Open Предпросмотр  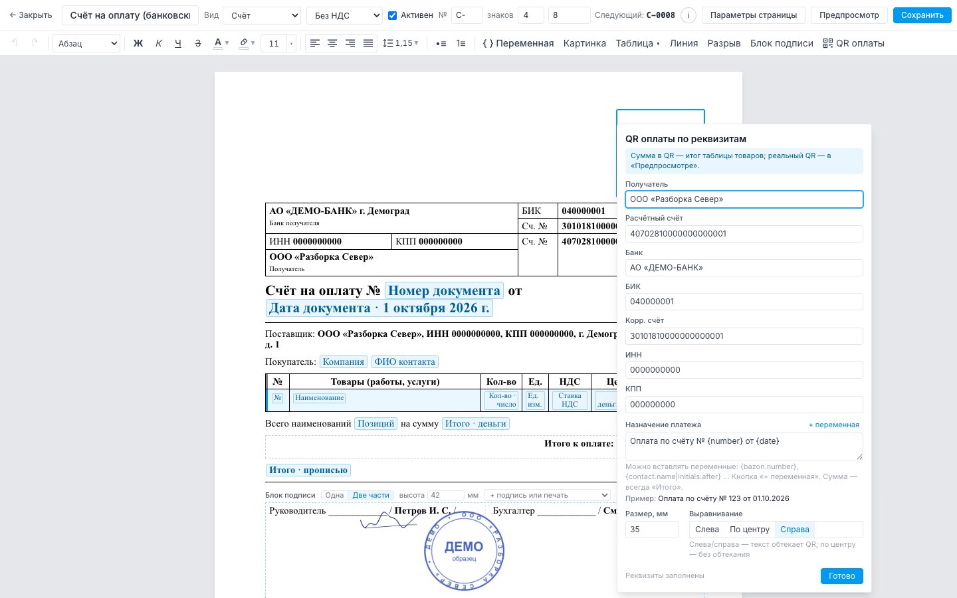point(849,15)
